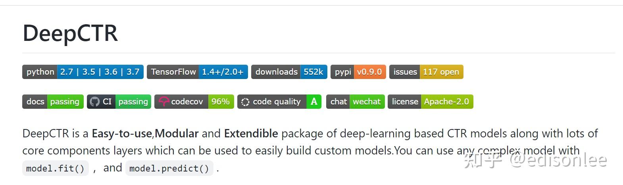This screenshot has width=623, height=185.
Task: Click the bold Modular text
Action: [177, 133]
